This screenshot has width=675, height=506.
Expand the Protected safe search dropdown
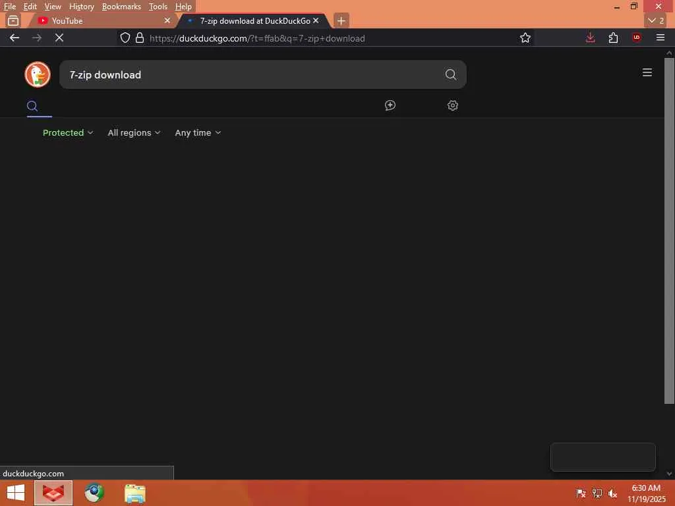pos(68,132)
